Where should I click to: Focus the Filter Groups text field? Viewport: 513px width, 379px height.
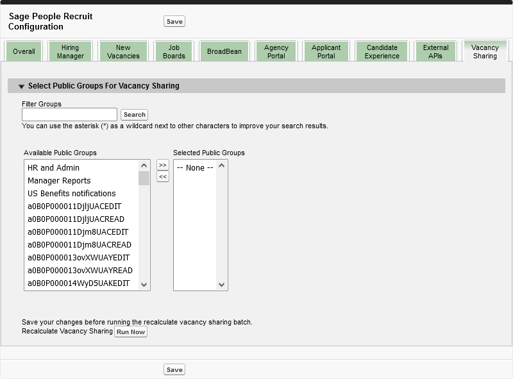[69, 115]
